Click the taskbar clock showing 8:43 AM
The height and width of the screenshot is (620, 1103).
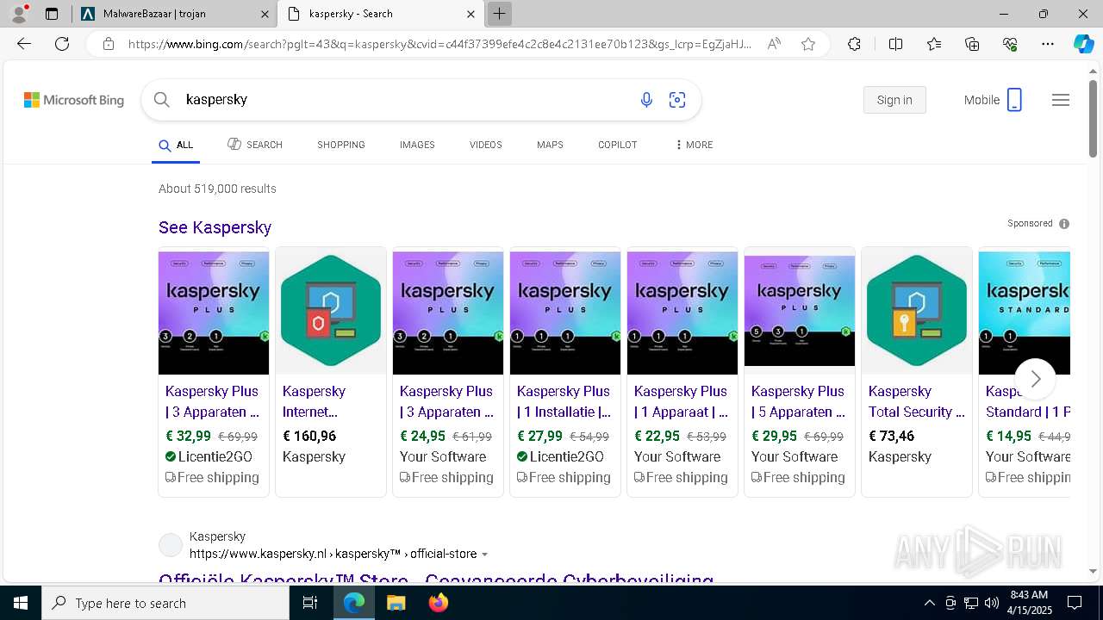(1028, 603)
